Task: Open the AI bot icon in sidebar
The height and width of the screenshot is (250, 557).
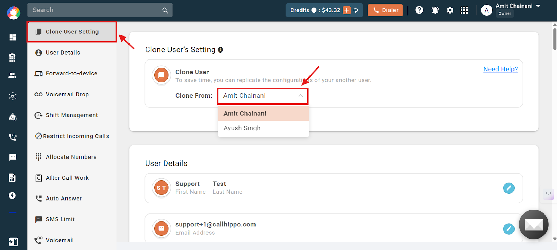Action: click(13, 117)
